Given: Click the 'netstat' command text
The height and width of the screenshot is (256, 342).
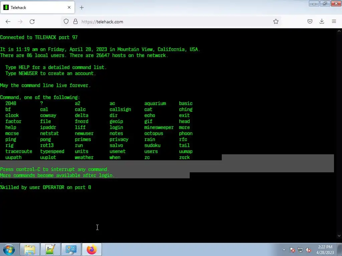Looking at the screenshot, I should [x=49, y=133].
